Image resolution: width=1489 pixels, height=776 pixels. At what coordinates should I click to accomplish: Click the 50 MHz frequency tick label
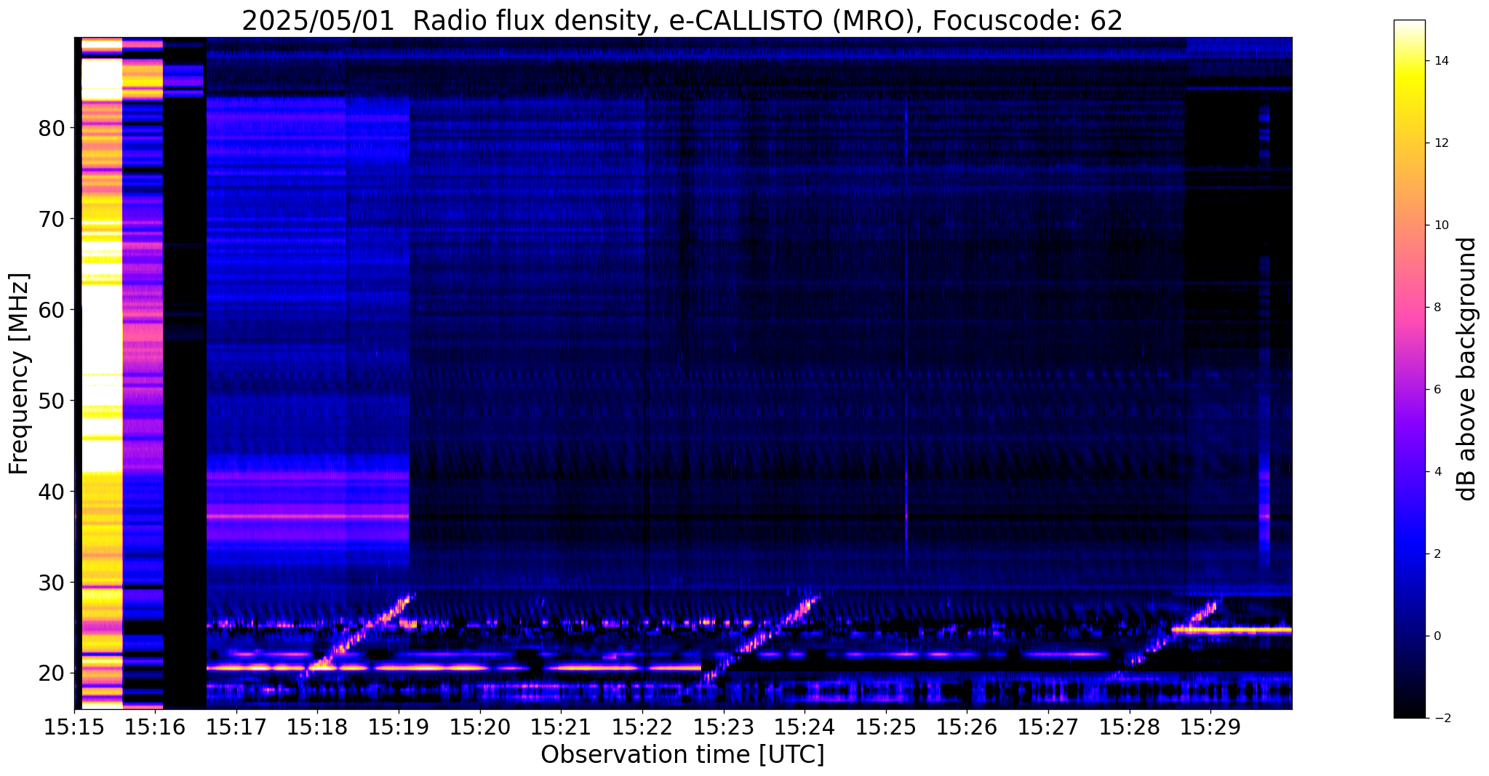(51, 401)
